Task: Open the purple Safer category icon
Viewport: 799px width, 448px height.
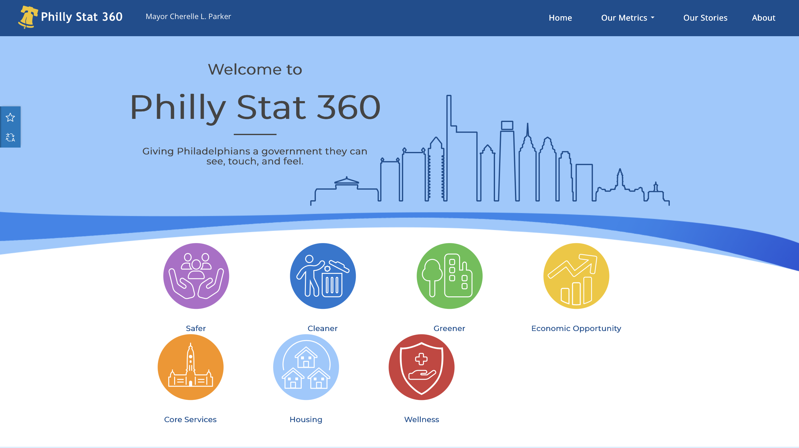Action: click(x=196, y=276)
